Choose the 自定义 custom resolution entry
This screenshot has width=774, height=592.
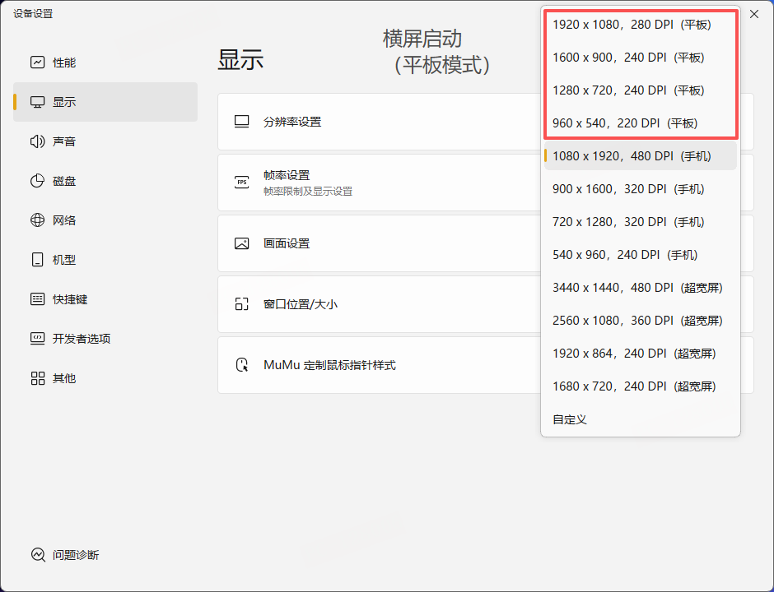point(641,419)
